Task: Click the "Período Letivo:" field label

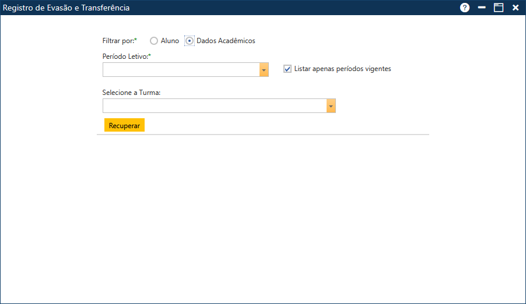Action: pos(126,56)
